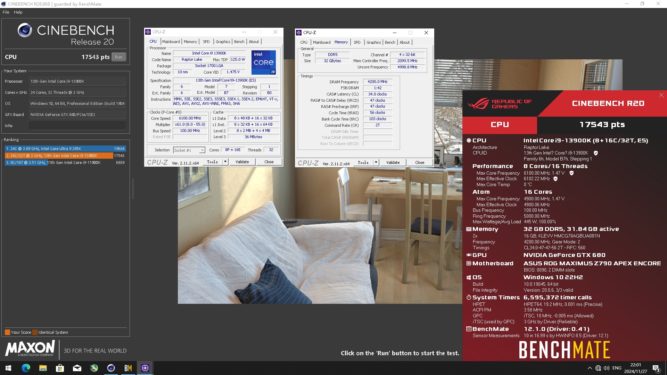Screen dimensions: 667x375
Task: Open Microsoft Store from the taskbar
Action: 60,368
